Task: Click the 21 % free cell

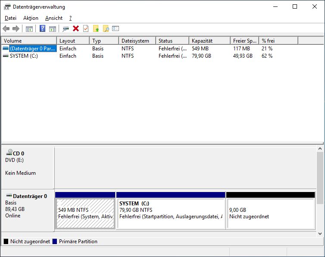Action: pos(267,49)
